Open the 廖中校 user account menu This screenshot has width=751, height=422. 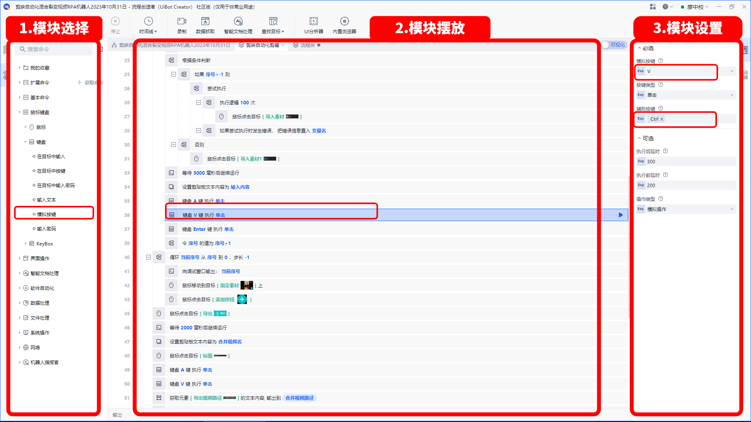(x=695, y=7)
